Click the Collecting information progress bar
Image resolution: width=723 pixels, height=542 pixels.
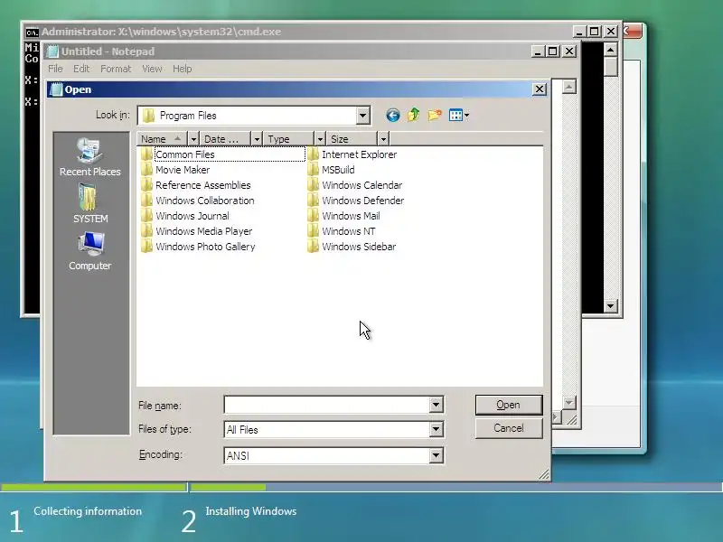pos(94,487)
